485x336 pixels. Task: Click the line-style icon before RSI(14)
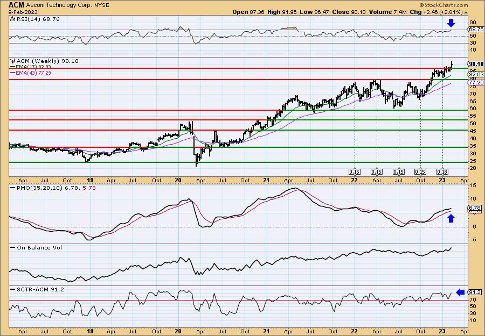coord(12,19)
